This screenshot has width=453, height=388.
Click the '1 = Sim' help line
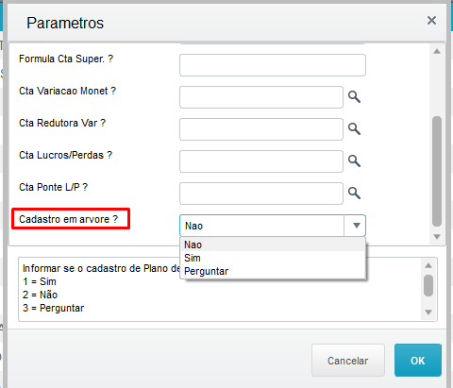pyautogui.click(x=40, y=281)
